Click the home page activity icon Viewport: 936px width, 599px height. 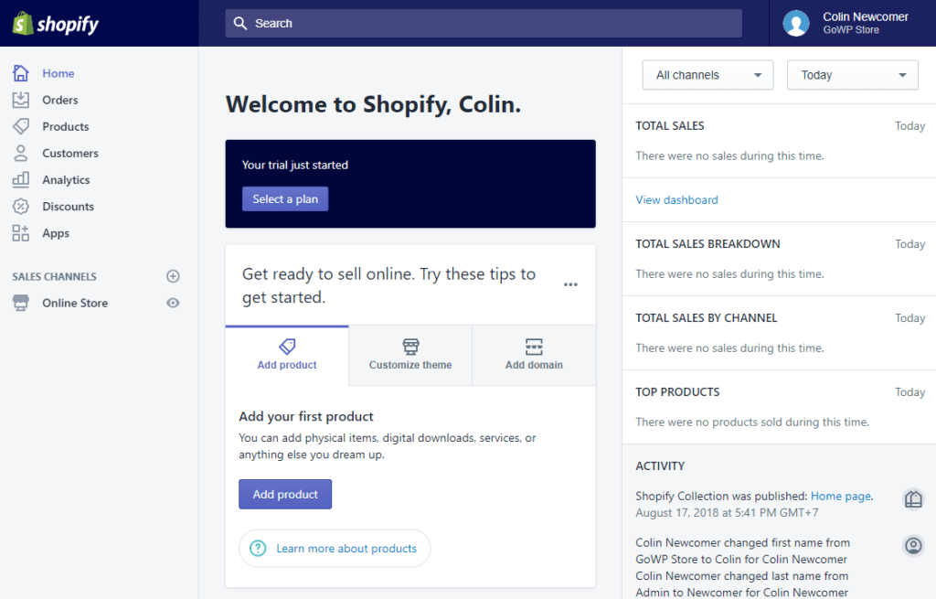pos(913,498)
